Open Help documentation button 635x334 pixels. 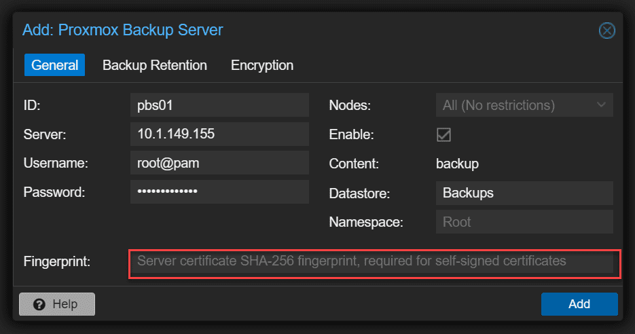[x=57, y=304]
